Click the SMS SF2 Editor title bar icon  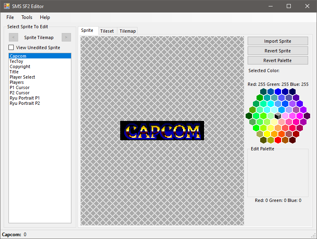7,6
